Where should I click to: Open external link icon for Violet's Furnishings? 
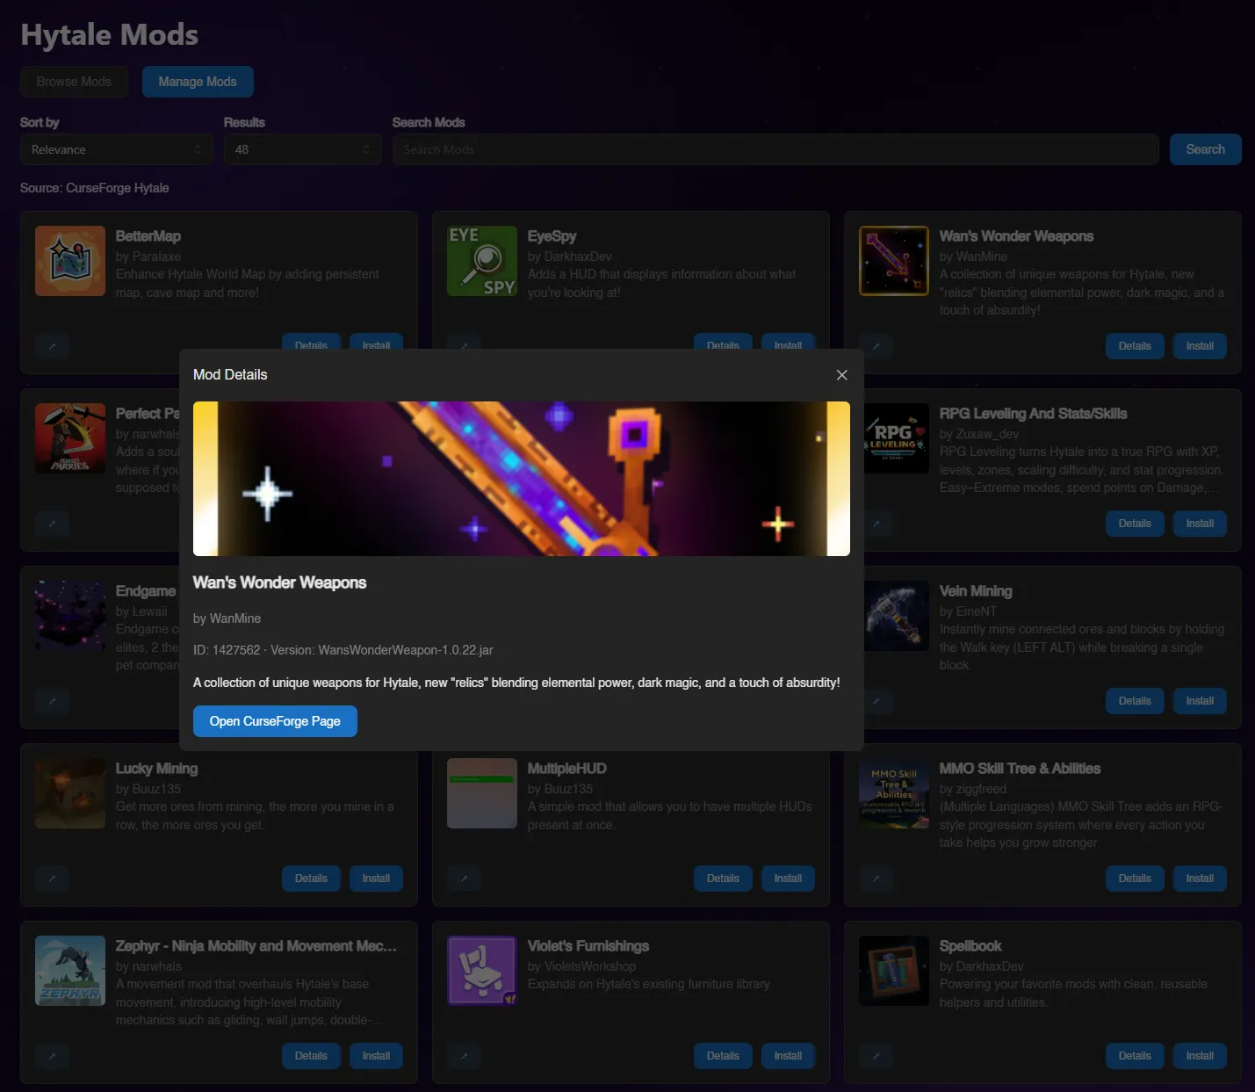[x=464, y=1056]
